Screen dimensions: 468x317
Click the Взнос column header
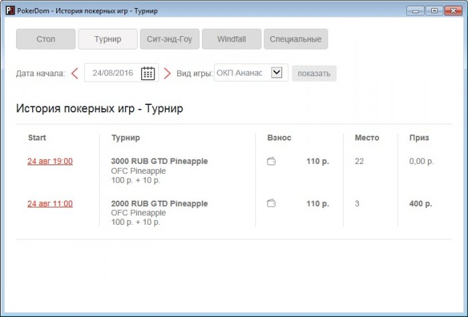coord(279,138)
